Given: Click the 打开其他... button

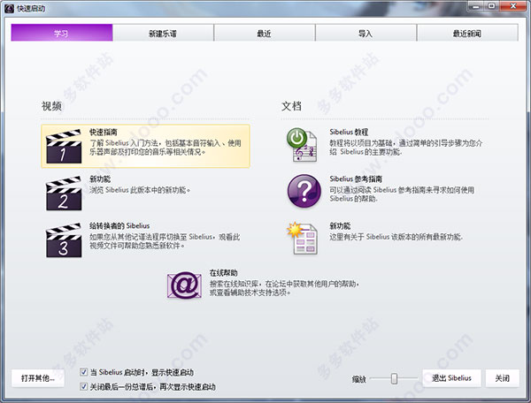Looking at the screenshot, I should (37, 378).
